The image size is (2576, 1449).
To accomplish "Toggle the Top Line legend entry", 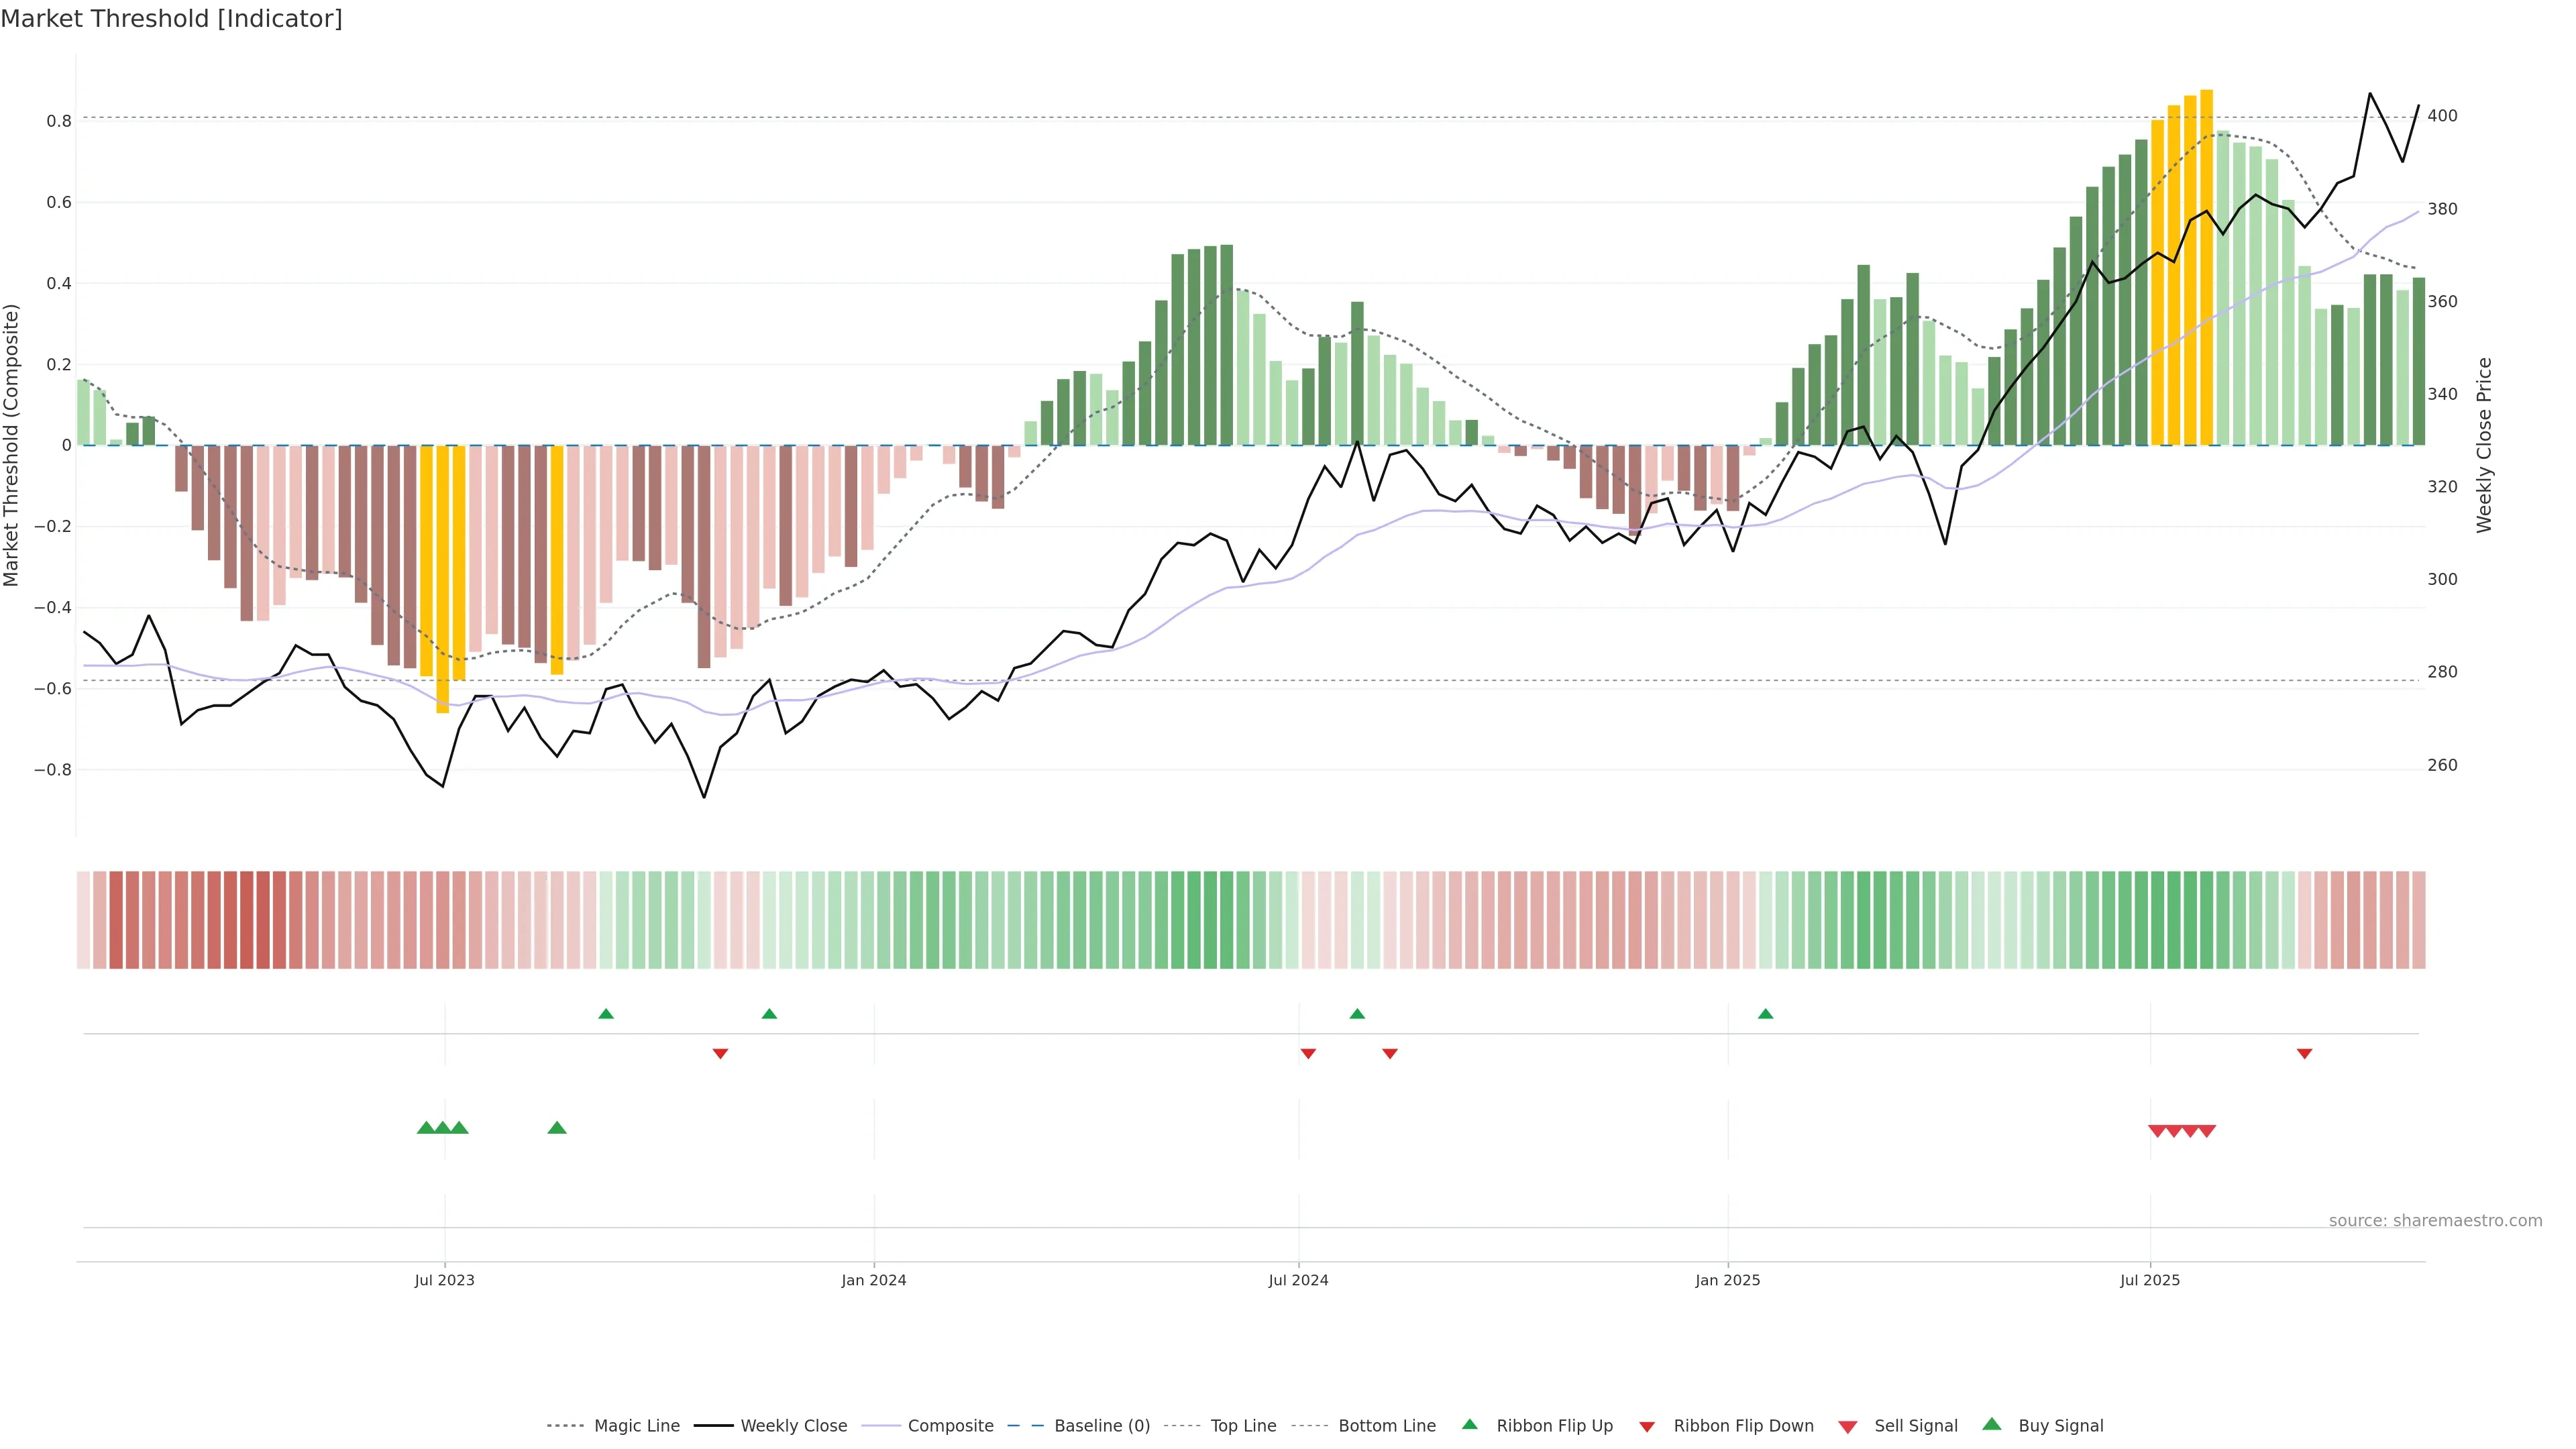I will pos(1243,1426).
